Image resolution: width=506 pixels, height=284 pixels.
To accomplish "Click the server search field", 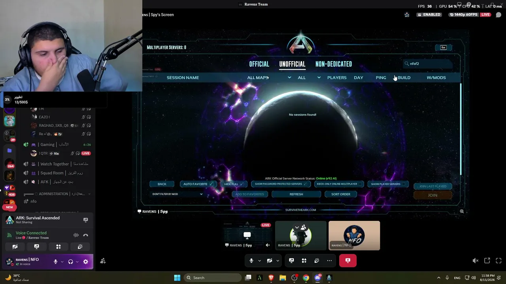I will coord(428,64).
